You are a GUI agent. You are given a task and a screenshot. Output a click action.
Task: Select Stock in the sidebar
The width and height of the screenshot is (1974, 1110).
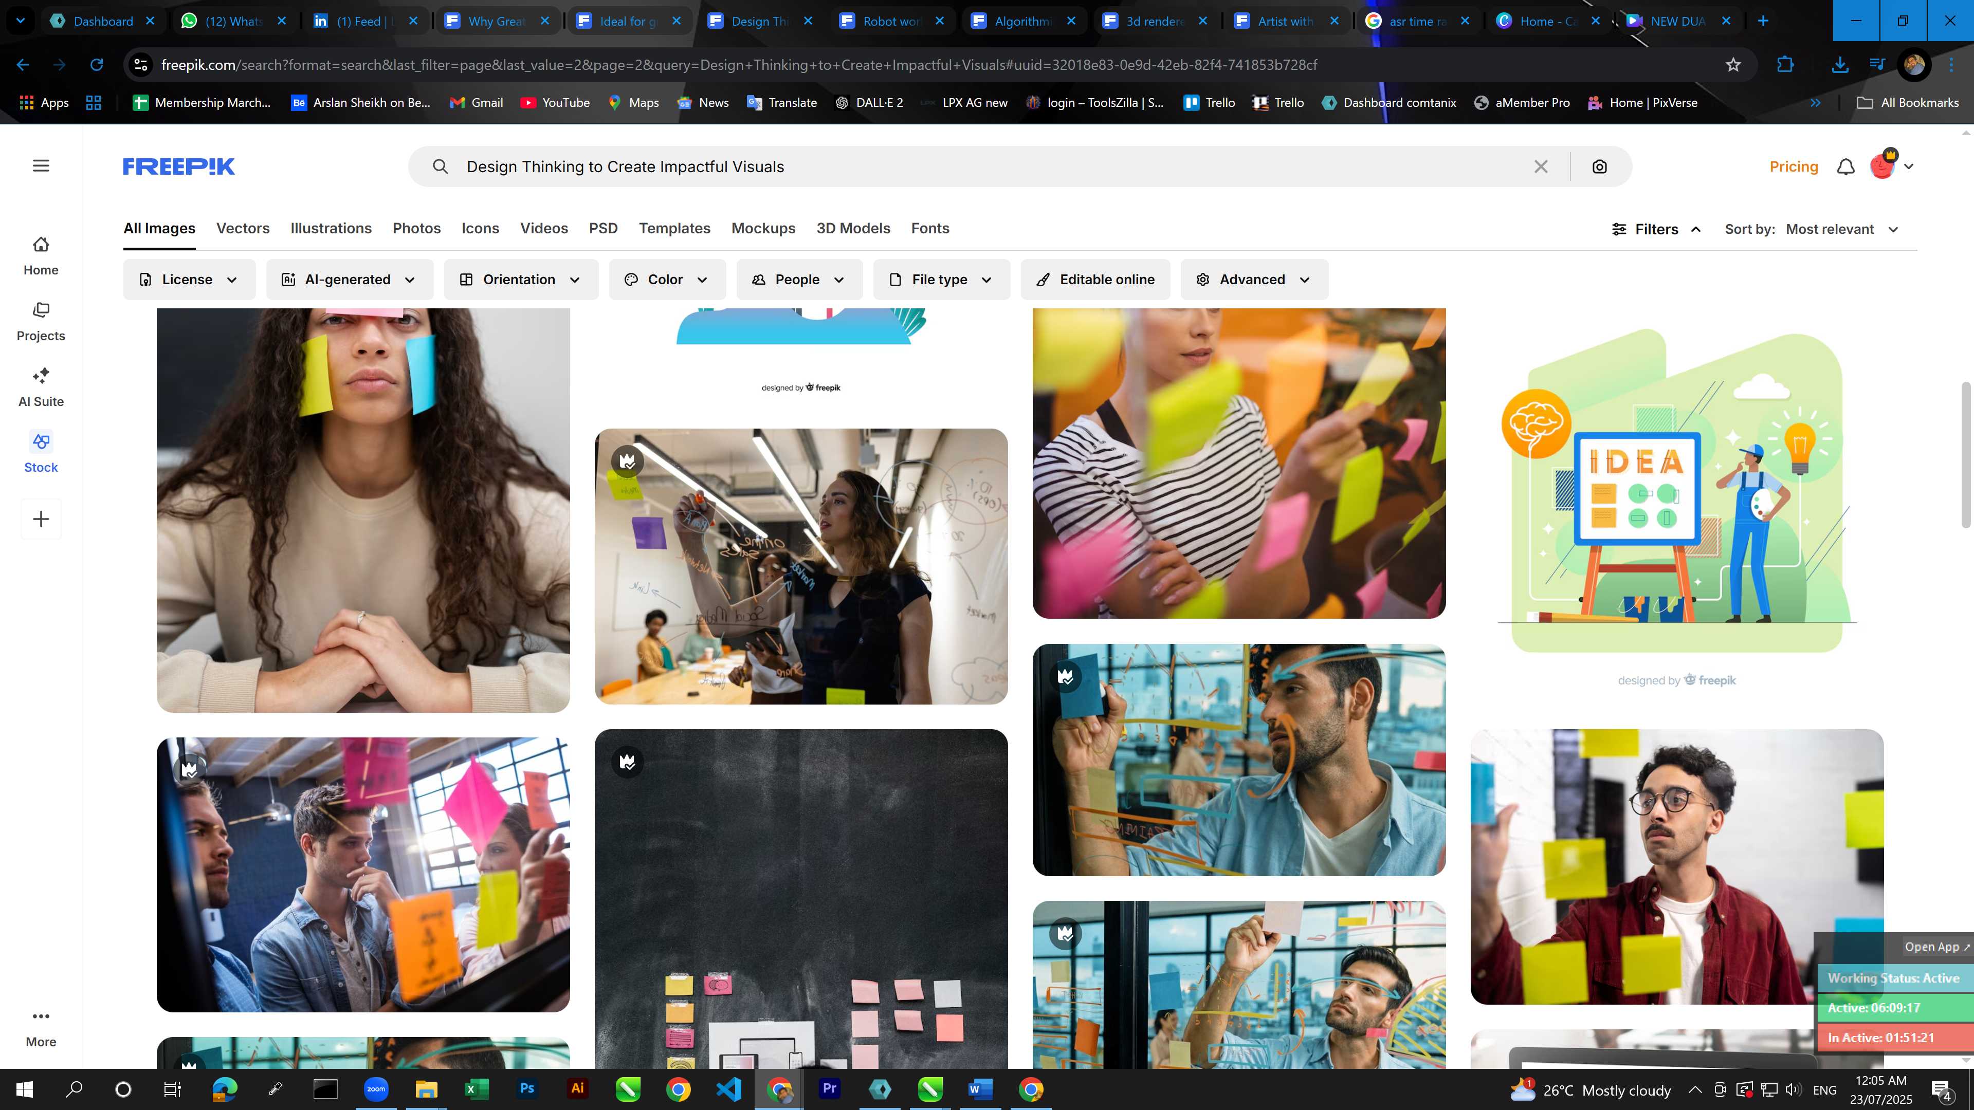click(x=41, y=453)
